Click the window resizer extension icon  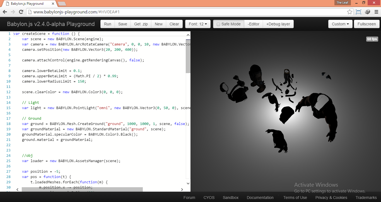358,12
